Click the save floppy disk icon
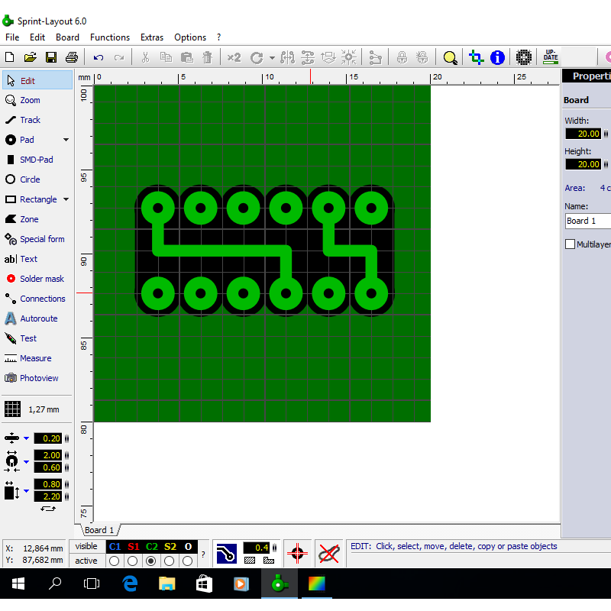The image size is (611, 611). pos(51,57)
